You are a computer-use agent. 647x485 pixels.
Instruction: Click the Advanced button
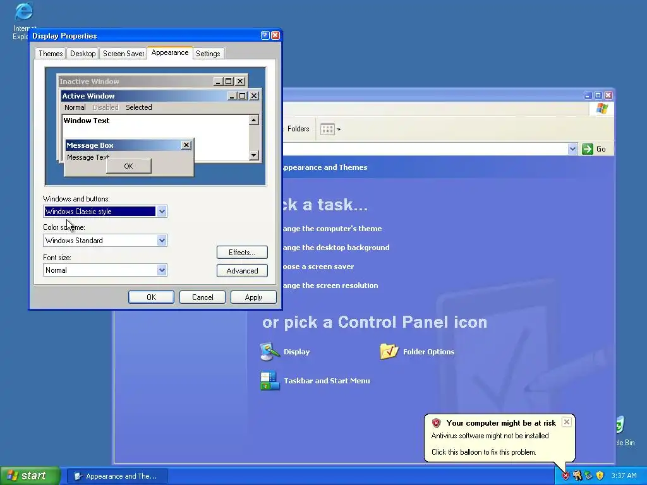(x=242, y=270)
